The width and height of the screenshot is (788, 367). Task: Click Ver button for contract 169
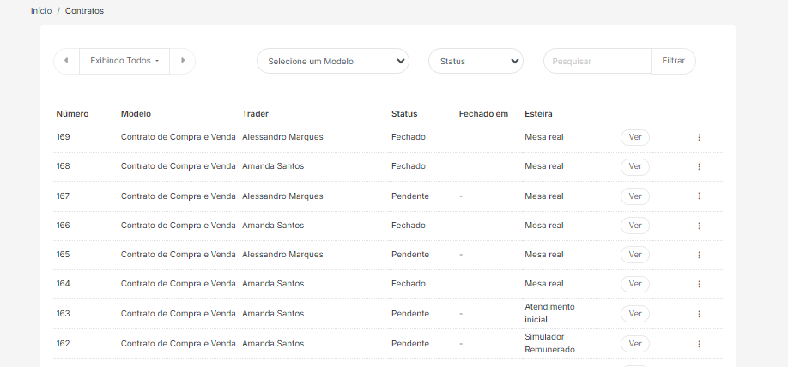click(x=634, y=137)
